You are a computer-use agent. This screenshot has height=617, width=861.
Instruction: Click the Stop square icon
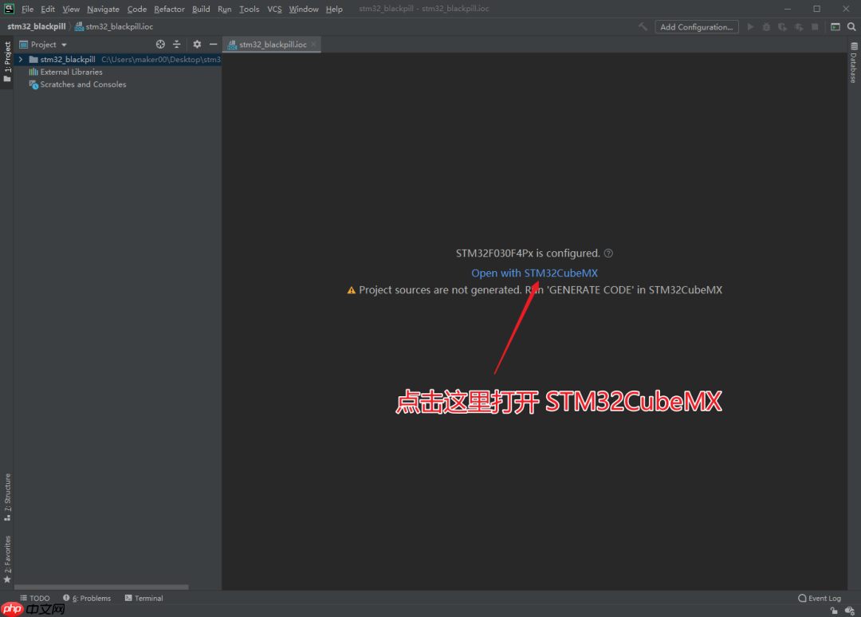(x=815, y=27)
